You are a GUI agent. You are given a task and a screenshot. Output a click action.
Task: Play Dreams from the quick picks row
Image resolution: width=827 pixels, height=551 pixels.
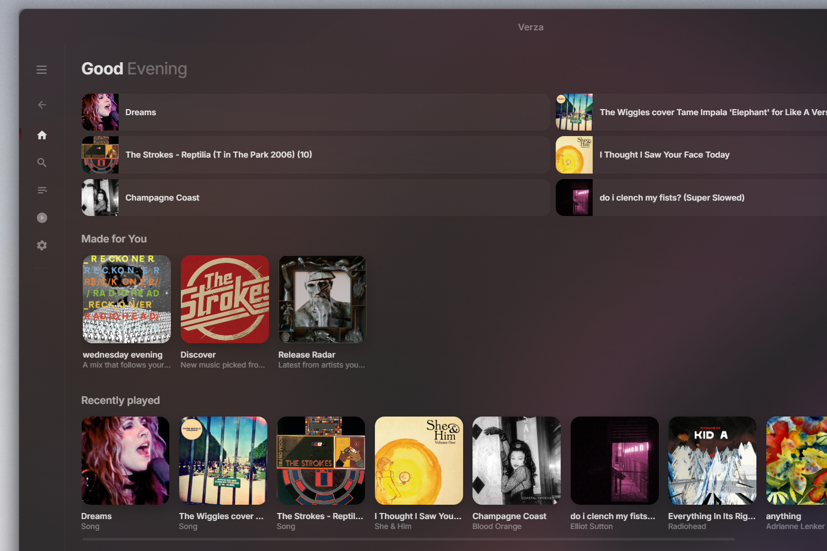pyautogui.click(x=315, y=112)
